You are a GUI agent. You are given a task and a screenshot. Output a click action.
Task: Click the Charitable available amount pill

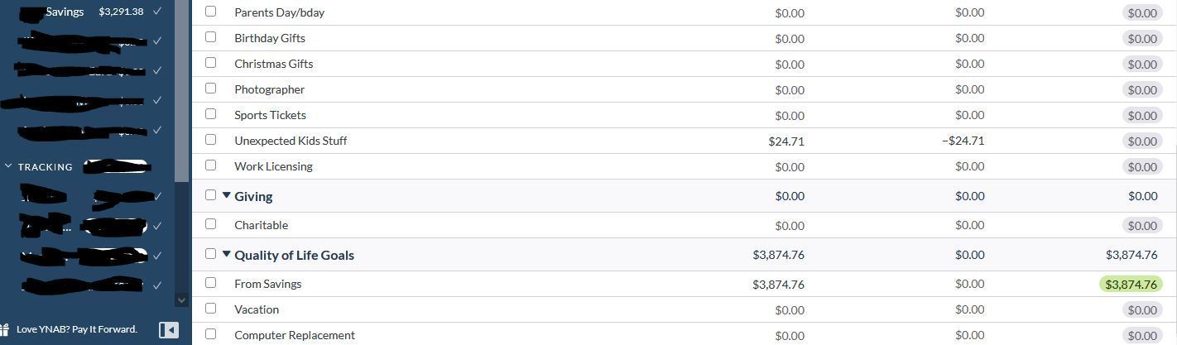(x=1142, y=225)
